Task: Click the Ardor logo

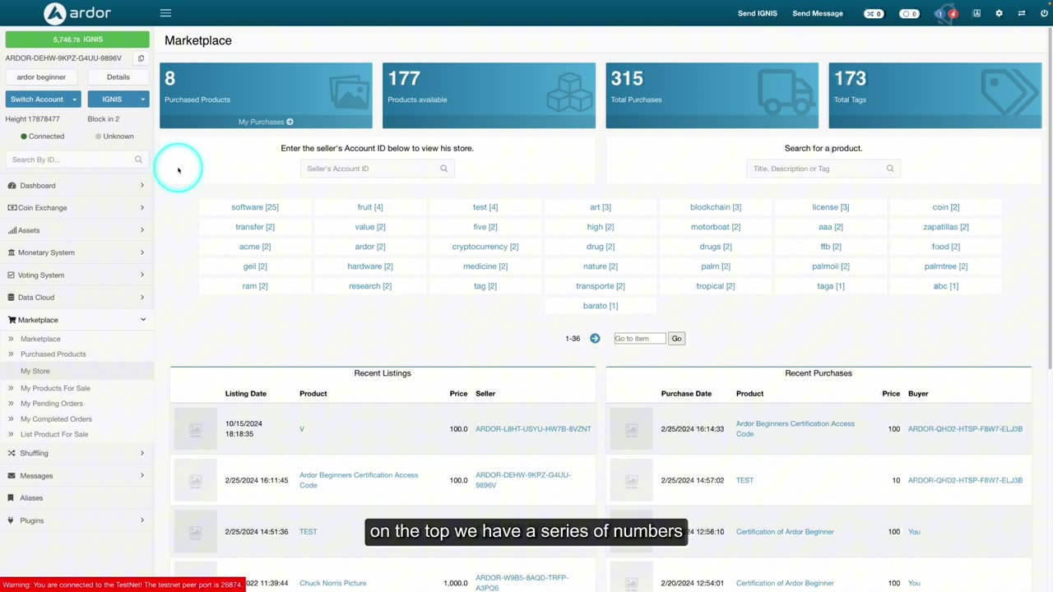Action: [x=77, y=13]
